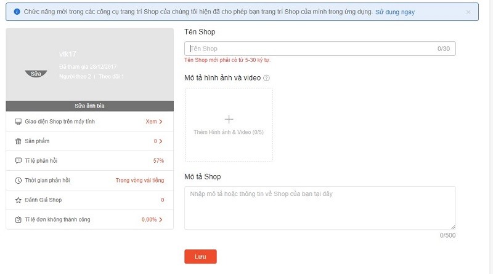Click the Giao diện Shop trên máy tính label
Viewport: 493px width, 274px height.
click(x=60, y=121)
